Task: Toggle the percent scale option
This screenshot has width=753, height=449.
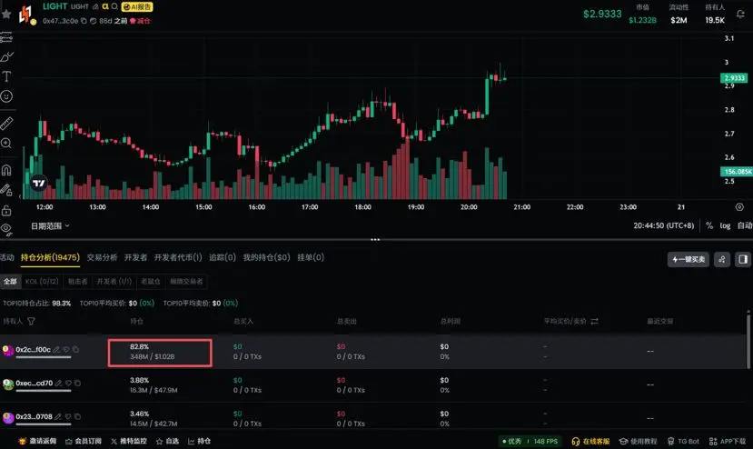Action: [x=709, y=225]
